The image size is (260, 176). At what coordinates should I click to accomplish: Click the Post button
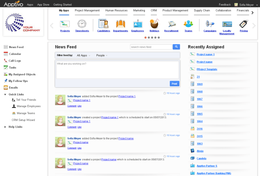coord(175,84)
